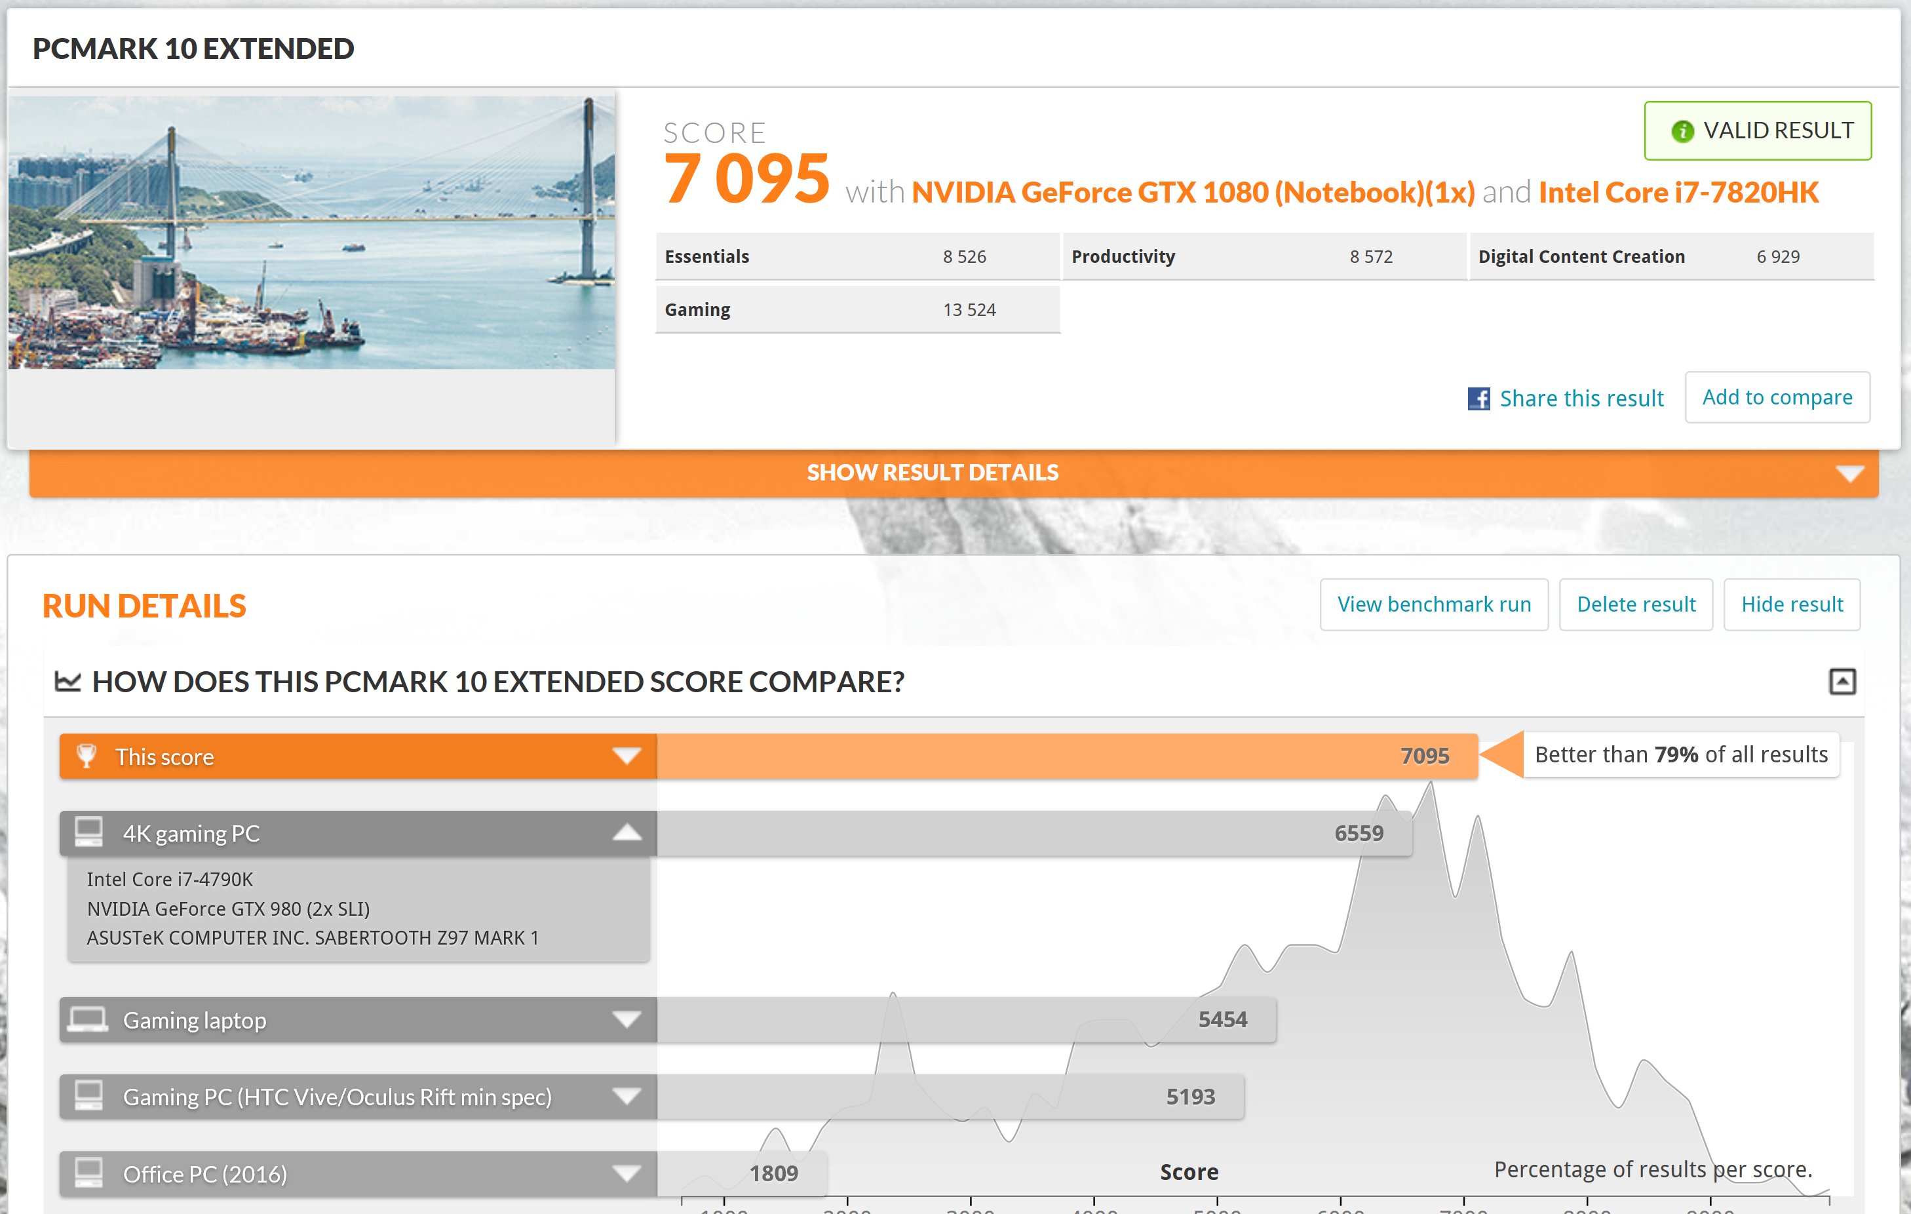Click the trophy icon on This score
The width and height of the screenshot is (1911, 1214).
click(x=87, y=756)
